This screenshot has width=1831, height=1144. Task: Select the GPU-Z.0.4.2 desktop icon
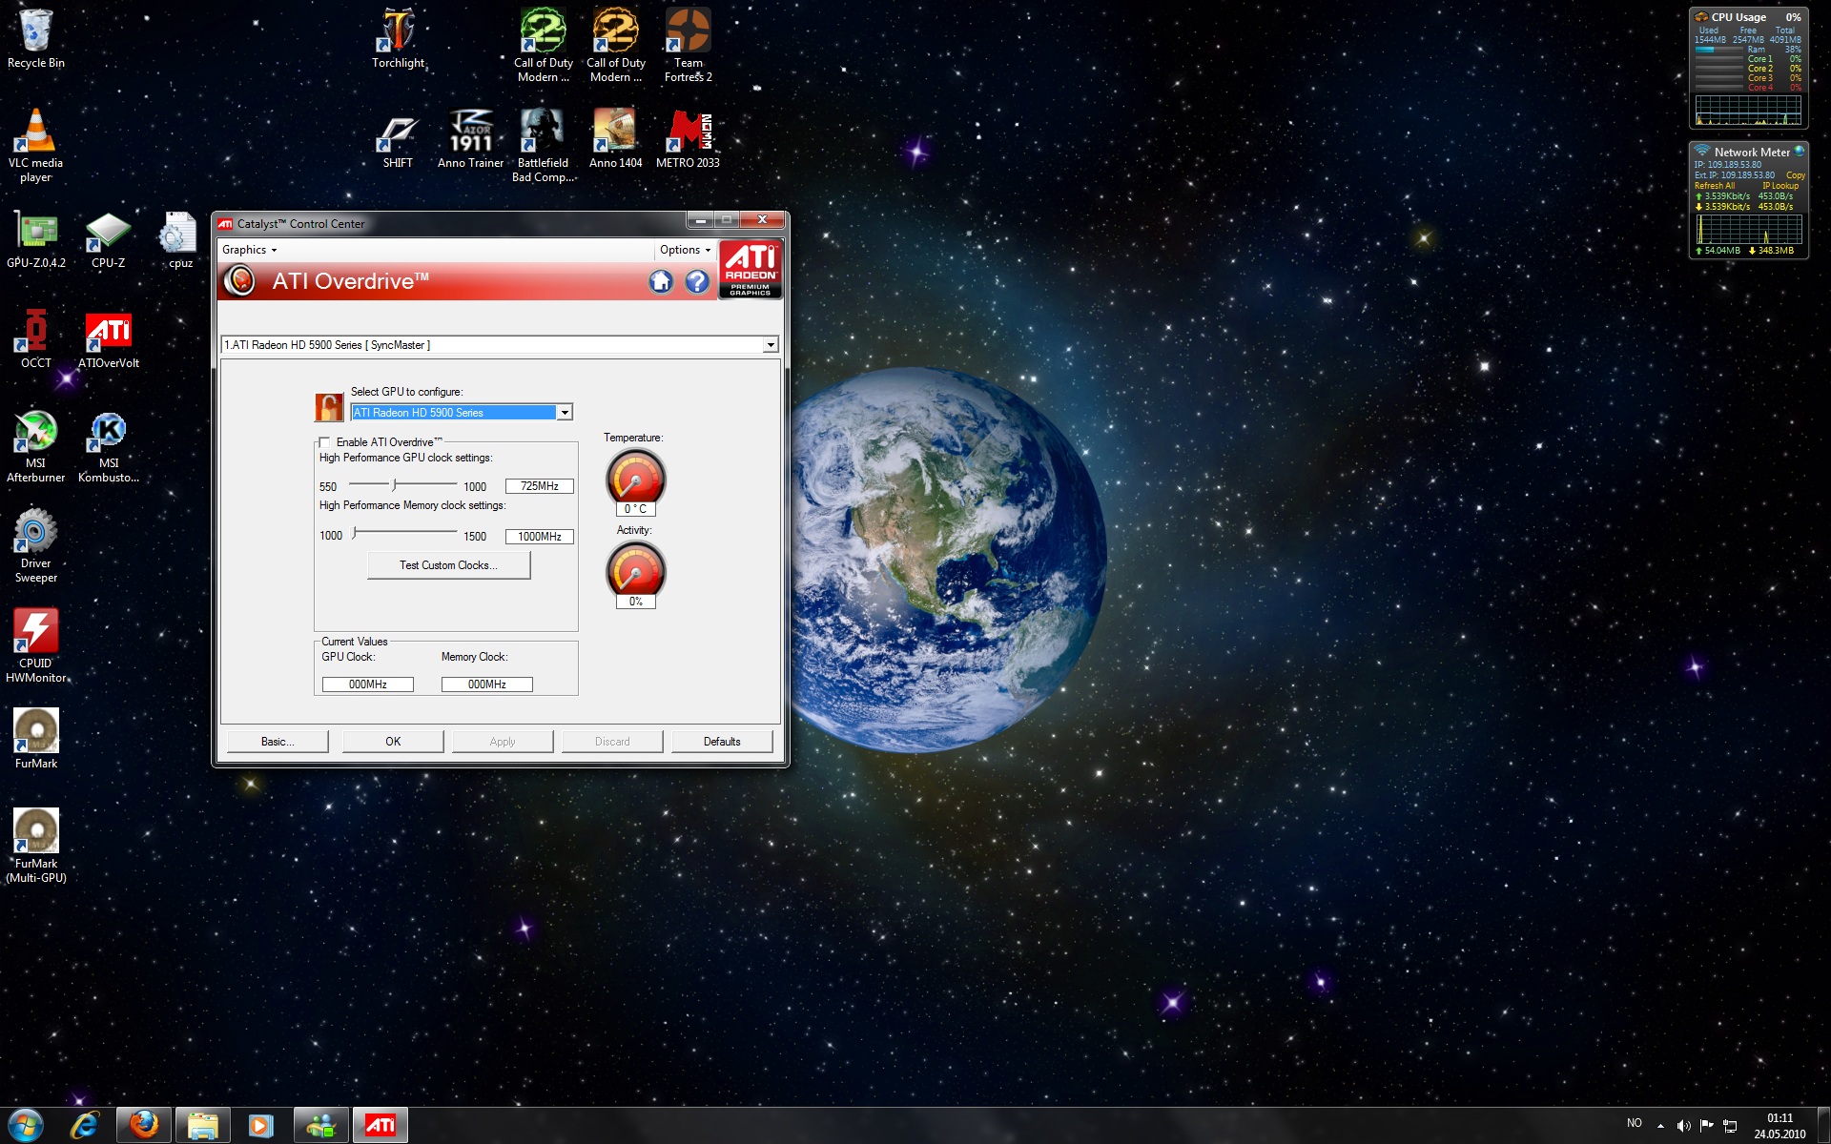pyautogui.click(x=36, y=240)
